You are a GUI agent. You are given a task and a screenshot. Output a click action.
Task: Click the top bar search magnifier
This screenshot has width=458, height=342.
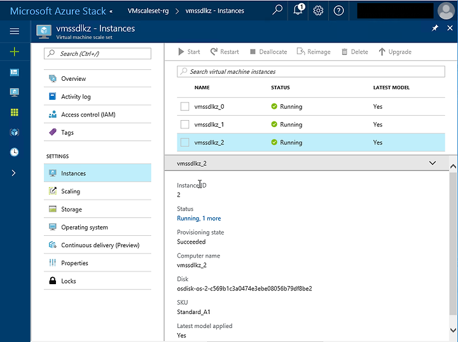(x=277, y=10)
